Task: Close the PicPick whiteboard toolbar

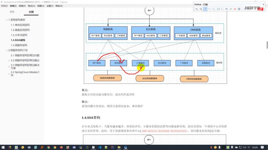Action: click(x=263, y=4)
